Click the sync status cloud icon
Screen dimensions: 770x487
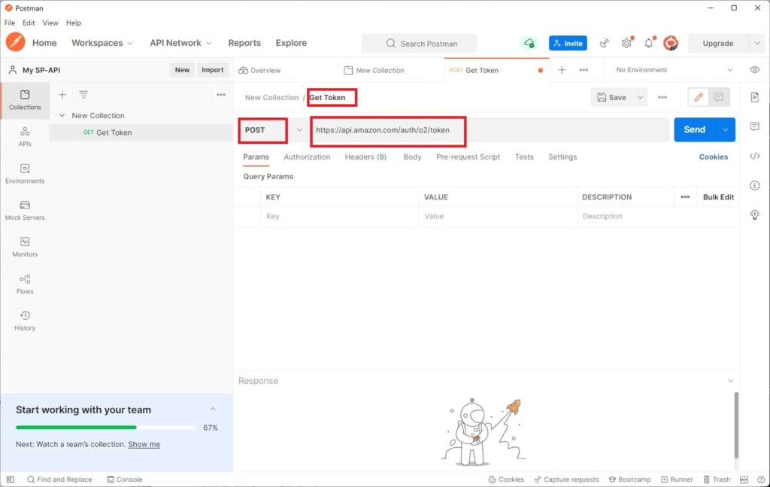click(x=529, y=43)
